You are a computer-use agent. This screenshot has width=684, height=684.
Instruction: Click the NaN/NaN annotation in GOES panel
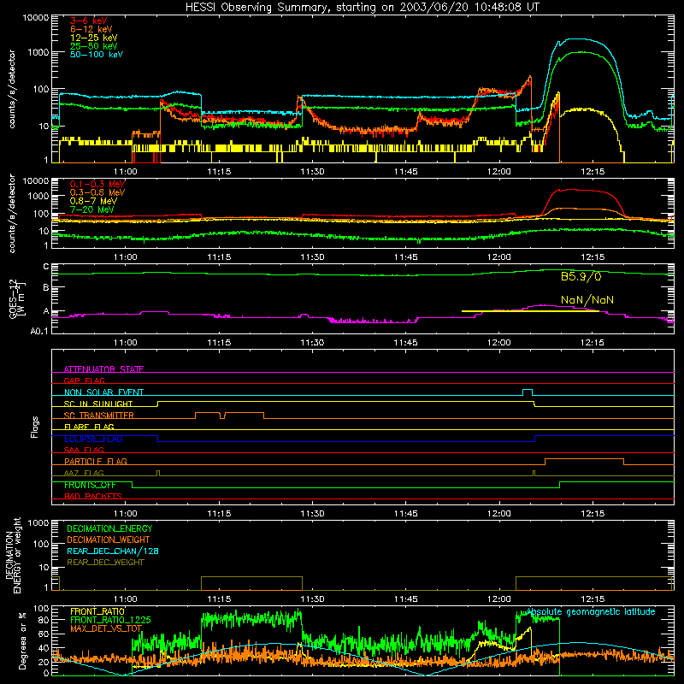tap(587, 300)
